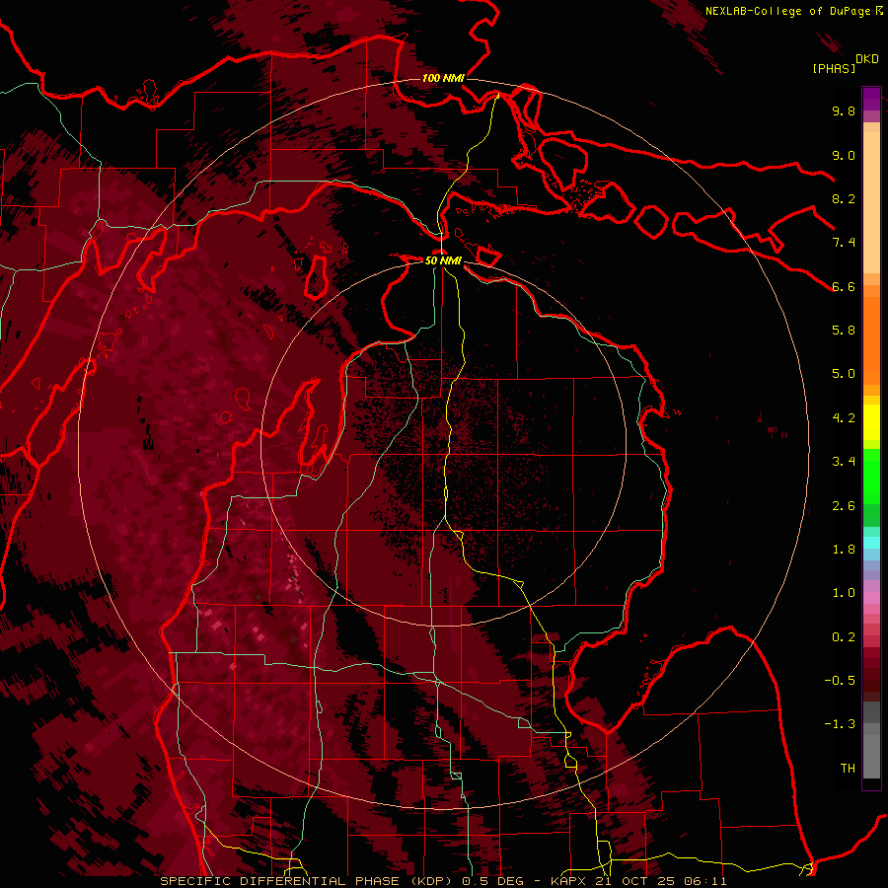Click the TH threshold legend label

848,769
